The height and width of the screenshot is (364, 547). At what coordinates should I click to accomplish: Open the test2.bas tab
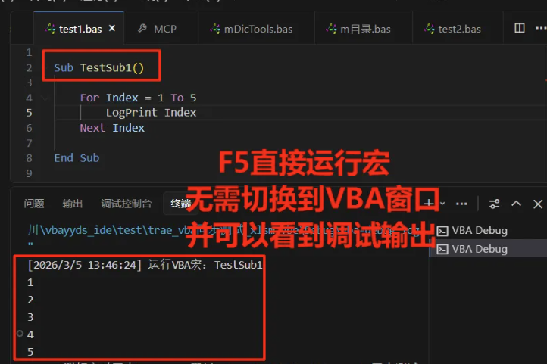458,29
